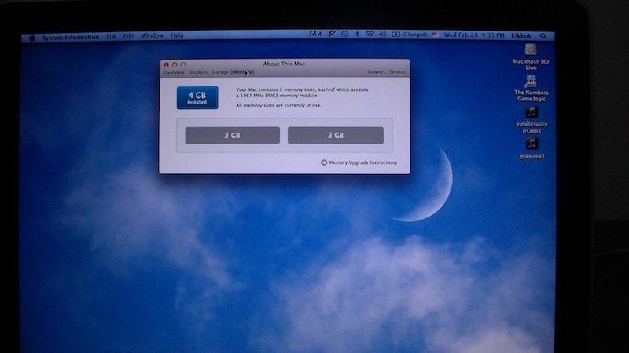This screenshot has height=353, width=629.
Task: Minimize the About This Mac window
Action: click(x=175, y=64)
